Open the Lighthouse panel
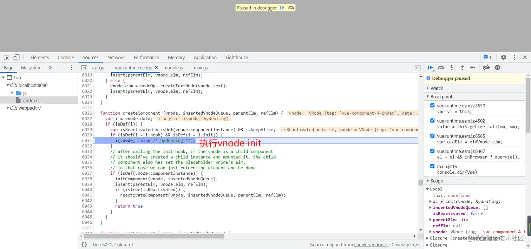This screenshot has height=249, width=531. point(237,58)
